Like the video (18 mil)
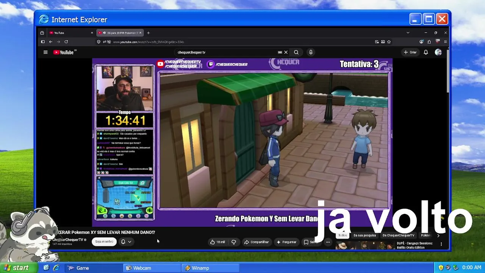The width and height of the screenshot is (485, 273). [x=217, y=242]
